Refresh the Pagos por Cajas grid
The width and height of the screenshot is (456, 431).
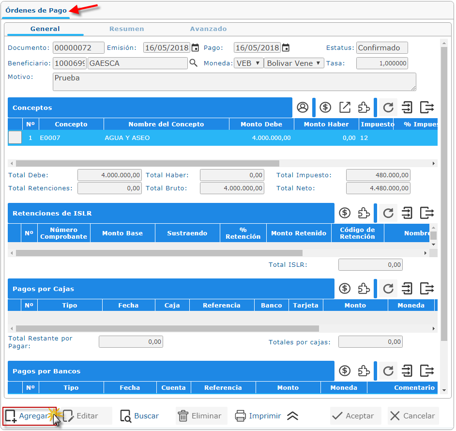tap(388, 289)
